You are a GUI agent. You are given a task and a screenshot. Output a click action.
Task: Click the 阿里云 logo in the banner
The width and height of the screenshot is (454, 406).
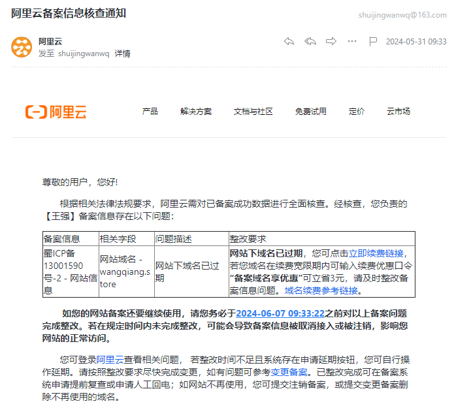[x=56, y=112]
